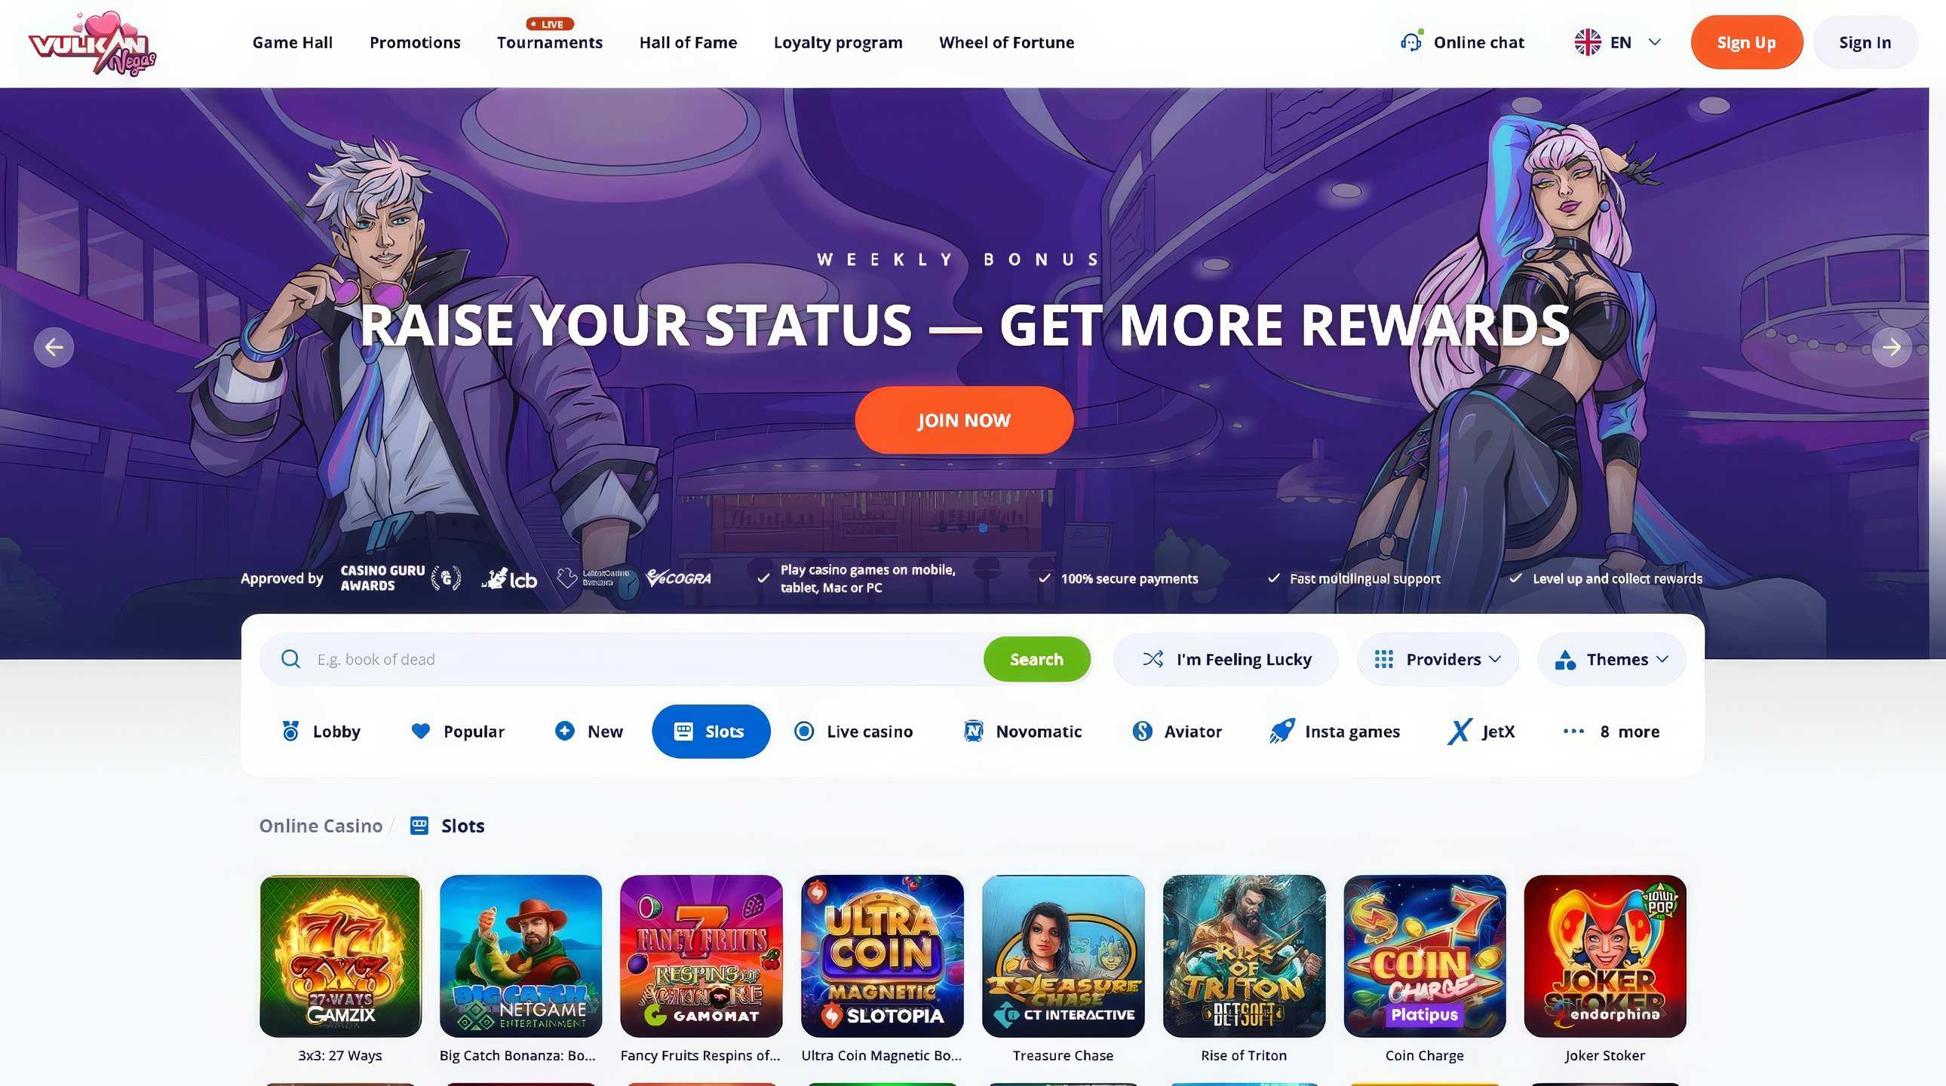Select the Aviator category icon
This screenshot has width=1946, height=1086.
[x=1142, y=731]
